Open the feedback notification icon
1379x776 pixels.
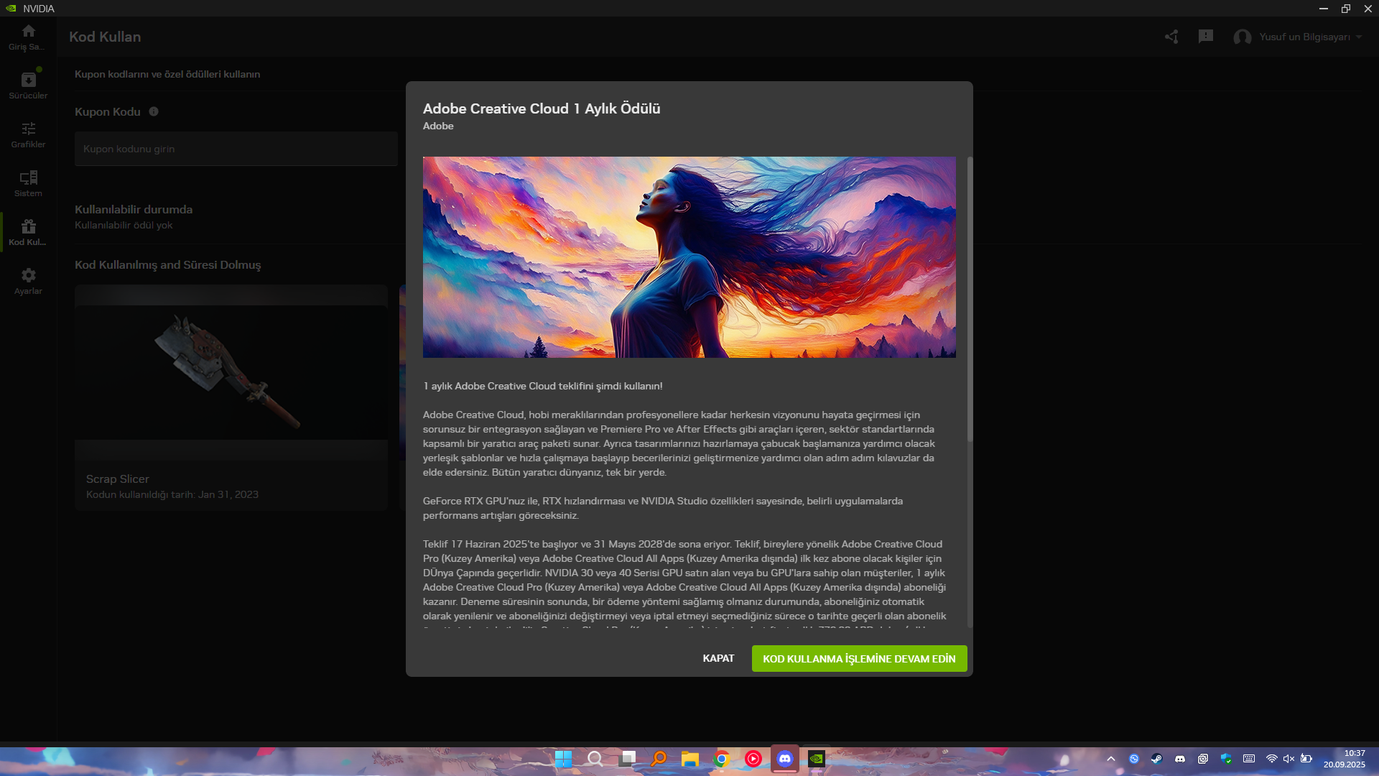tap(1206, 37)
